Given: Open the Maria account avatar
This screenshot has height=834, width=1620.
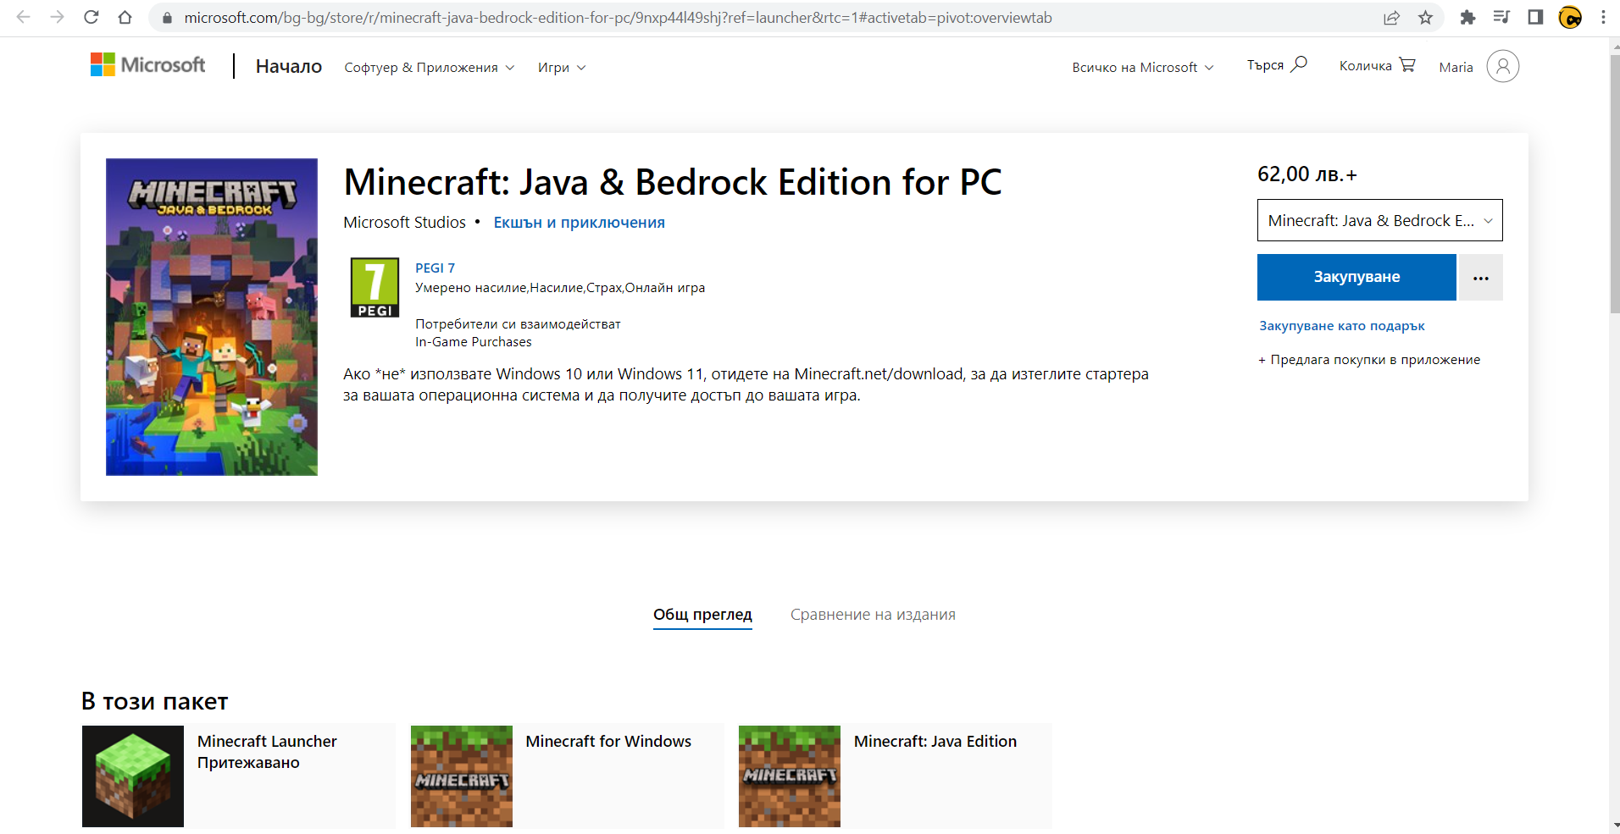Looking at the screenshot, I should pyautogui.click(x=1502, y=66).
